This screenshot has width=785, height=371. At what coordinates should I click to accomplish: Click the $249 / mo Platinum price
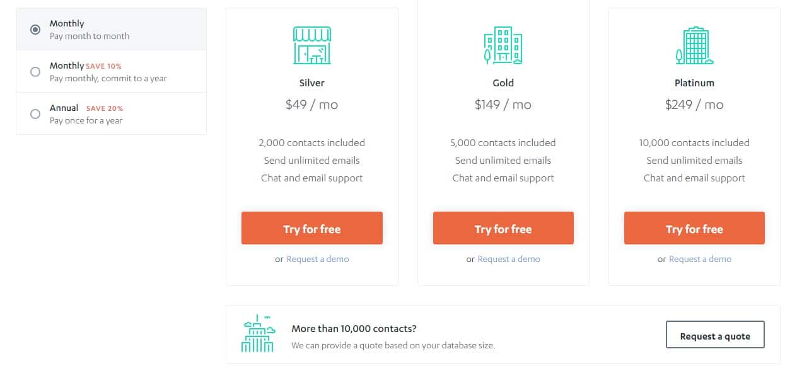tap(694, 105)
